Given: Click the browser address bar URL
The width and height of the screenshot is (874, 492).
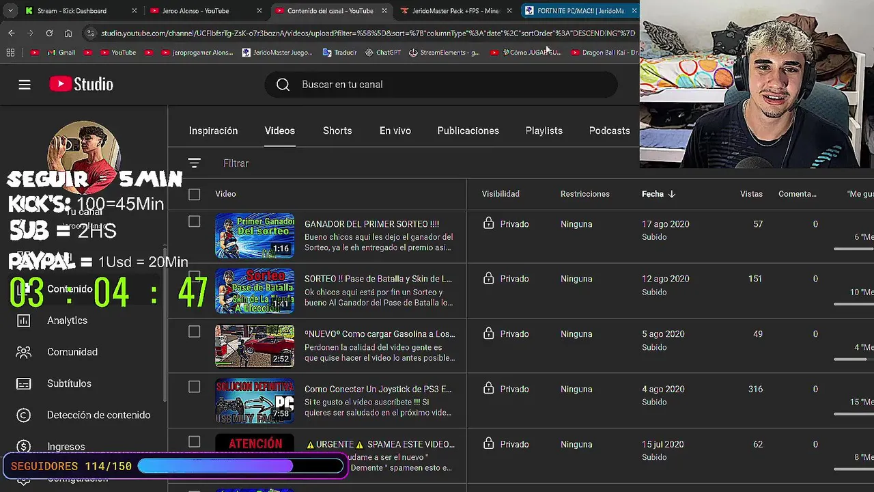Looking at the screenshot, I should [368, 33].
